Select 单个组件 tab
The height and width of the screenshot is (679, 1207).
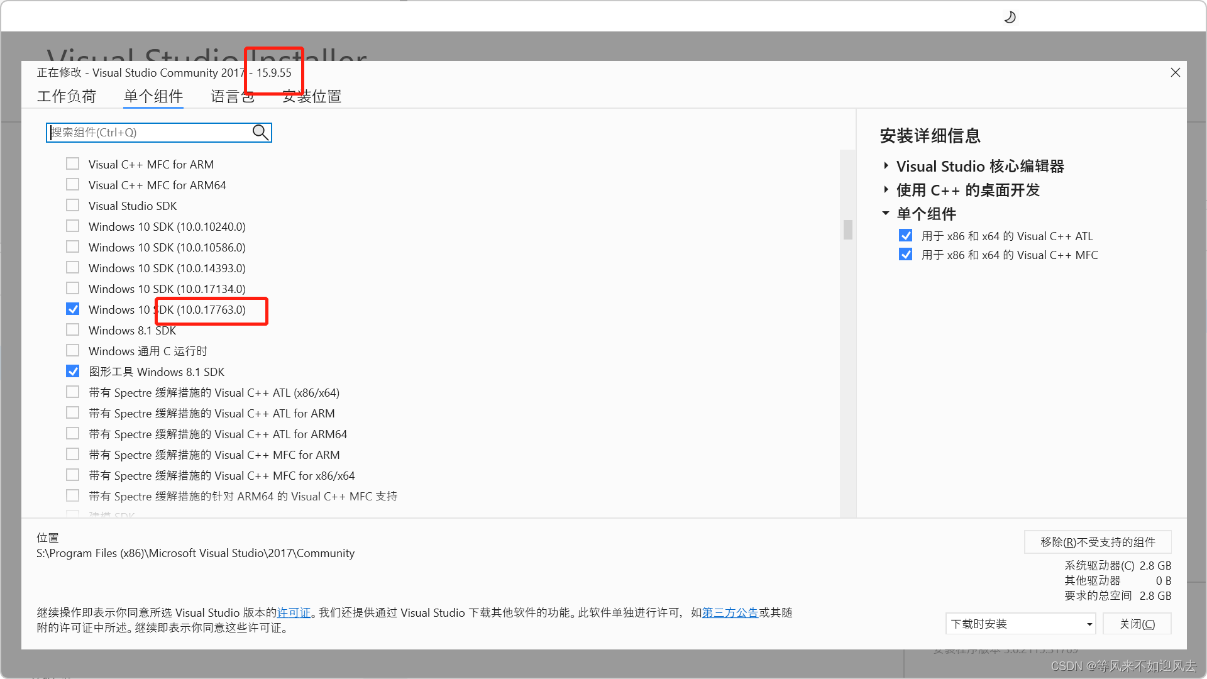pos(153,96)
